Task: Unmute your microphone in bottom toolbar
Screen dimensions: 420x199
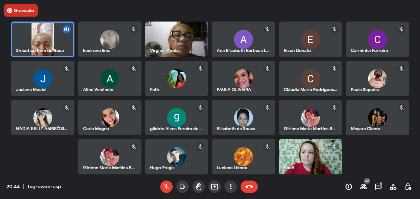Action: click(x=166, y=187)
